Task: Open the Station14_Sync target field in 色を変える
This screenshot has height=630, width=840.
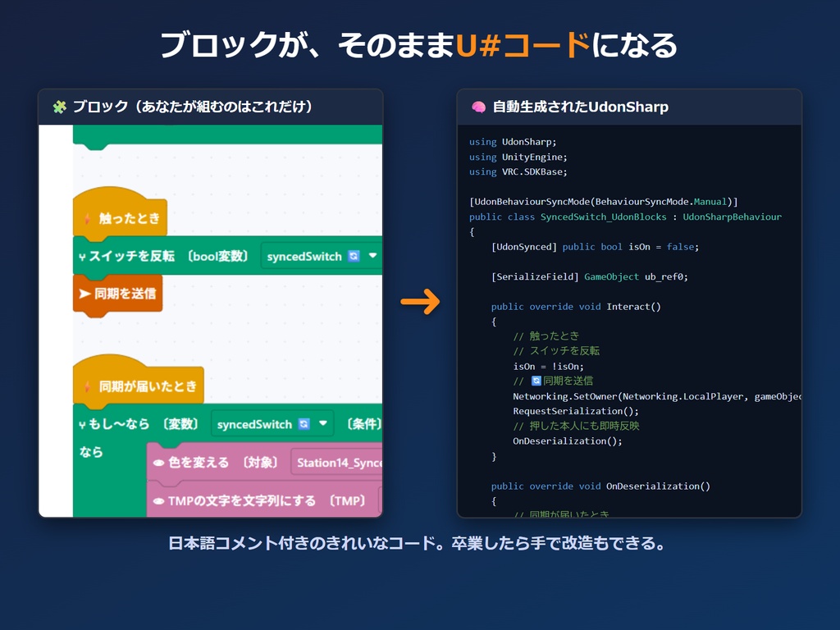Action: point(336,463)
